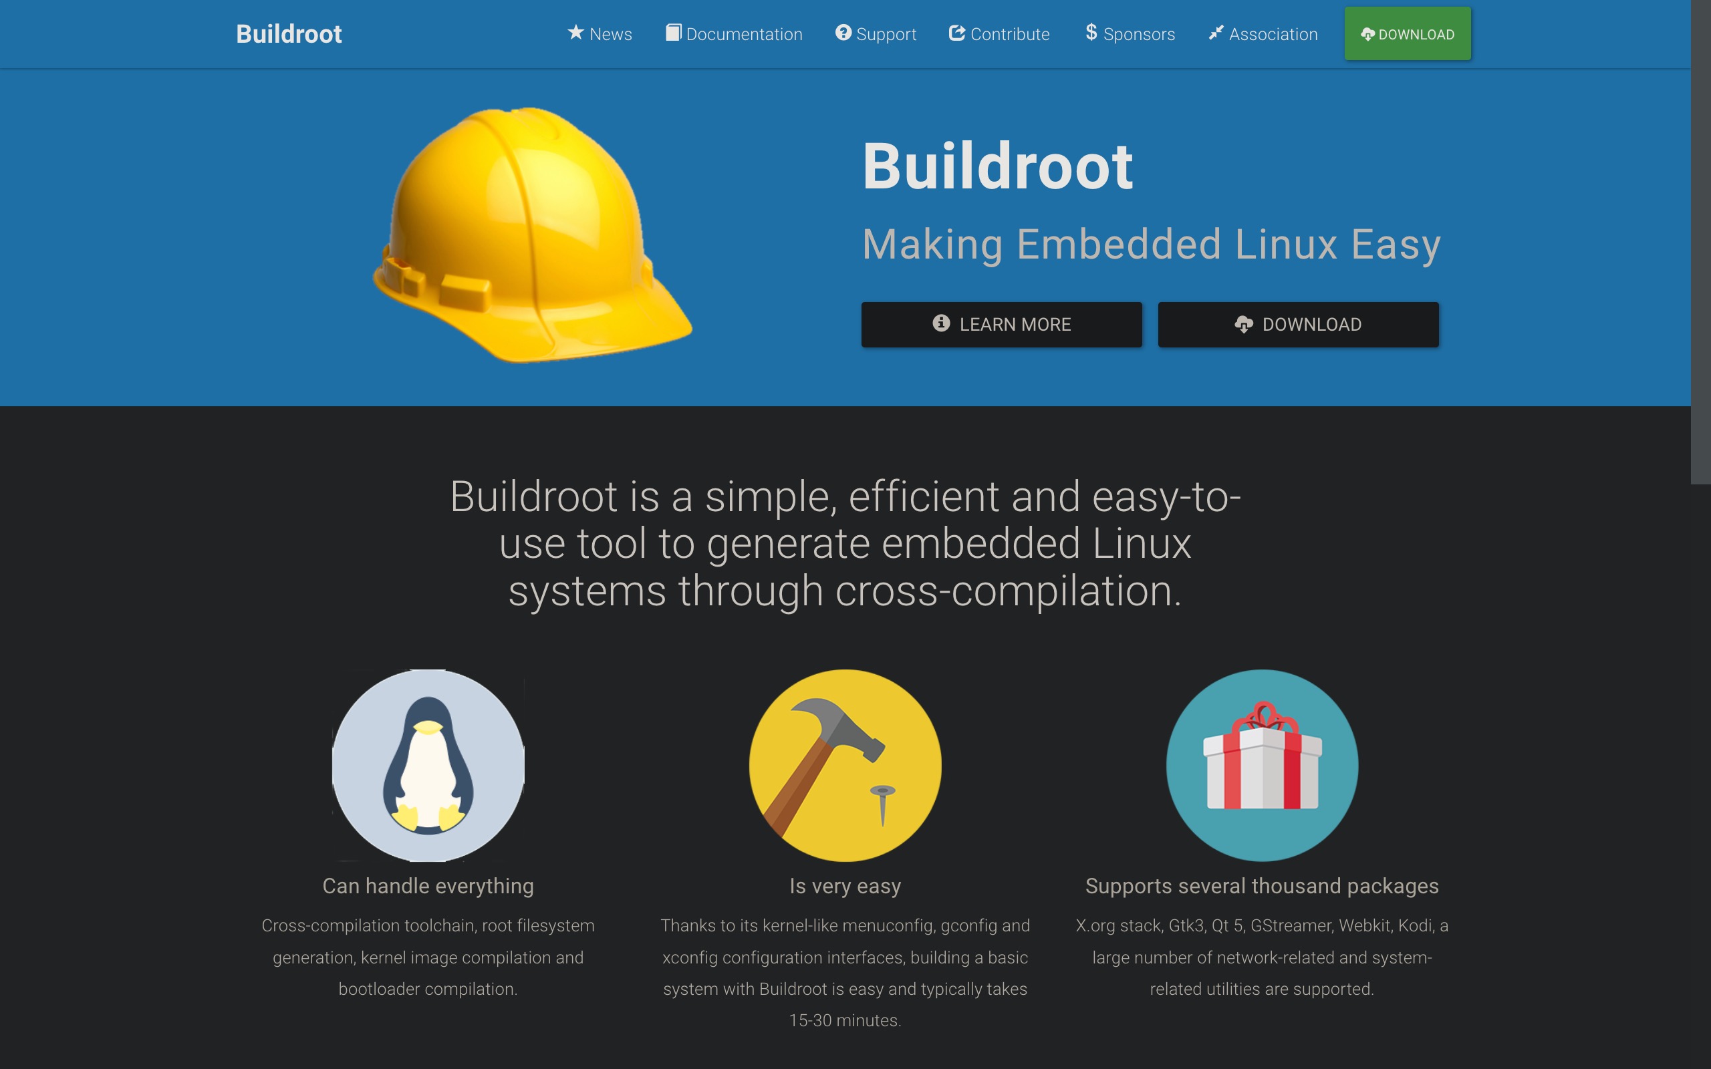This screenshot has height=1069, width=1711.
Task: Click the Cross-compilation toolchain description paragraph
Action: [428, 957]
